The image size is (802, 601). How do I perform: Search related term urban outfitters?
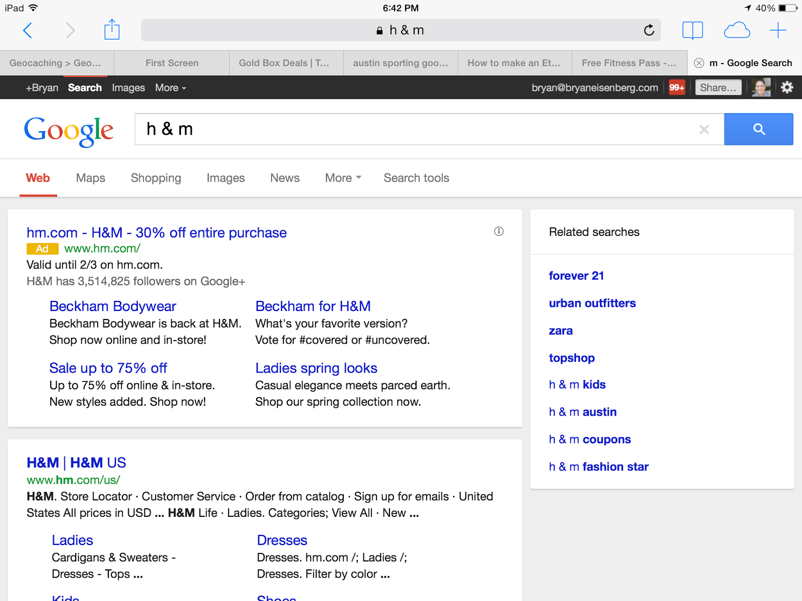pos(592,304)
